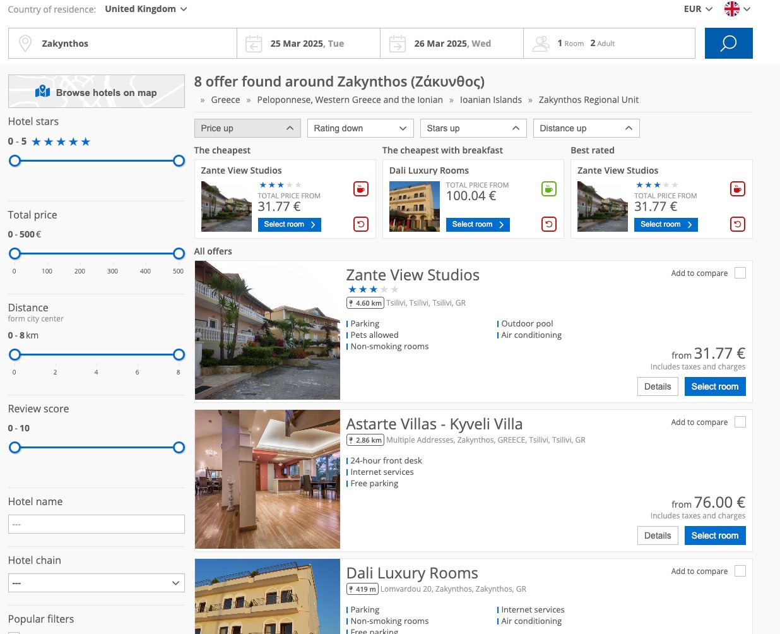Click 'Pets allowed' amenity text
Screen dimensions: 780x634
click(x=374, y=335)
